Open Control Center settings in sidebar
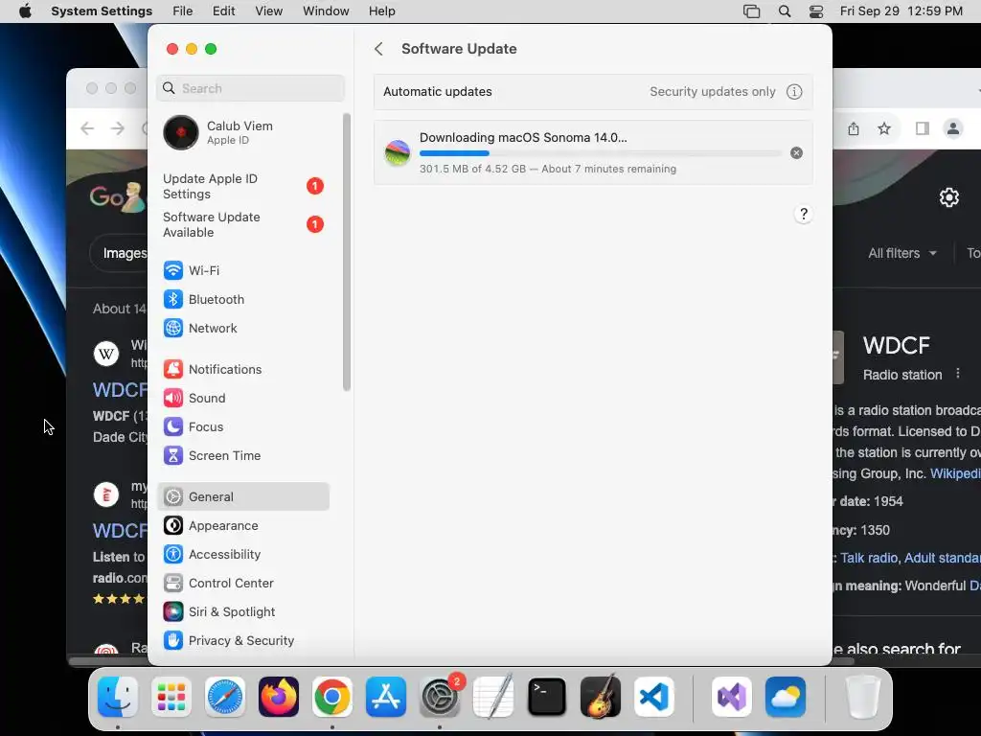Screen dimensions: 981x736 [x=242, y=584]
